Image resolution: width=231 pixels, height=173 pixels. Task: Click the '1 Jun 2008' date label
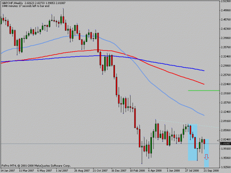[x=173, y=171]
